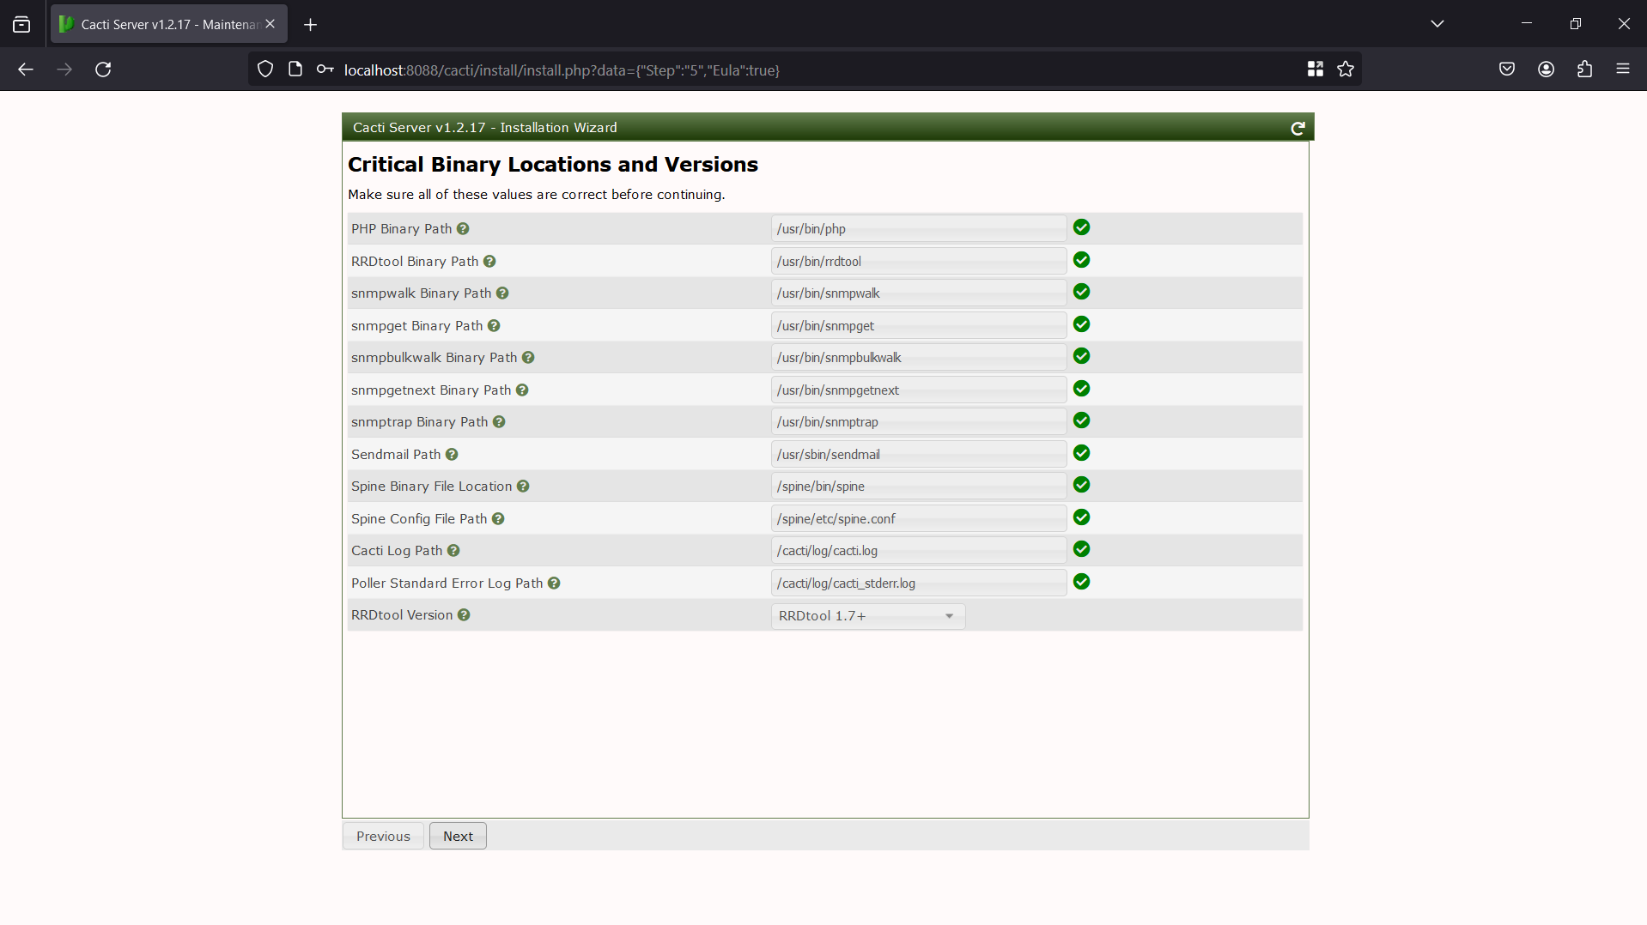Click help icon beside snmpgetnext Binary Path
The height and width of the screenshot is (925, 1647).
(x=522, y=390)
